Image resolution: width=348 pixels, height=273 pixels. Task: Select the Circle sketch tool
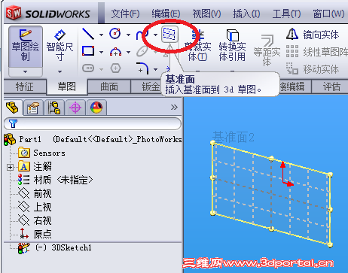click(115, 34)
